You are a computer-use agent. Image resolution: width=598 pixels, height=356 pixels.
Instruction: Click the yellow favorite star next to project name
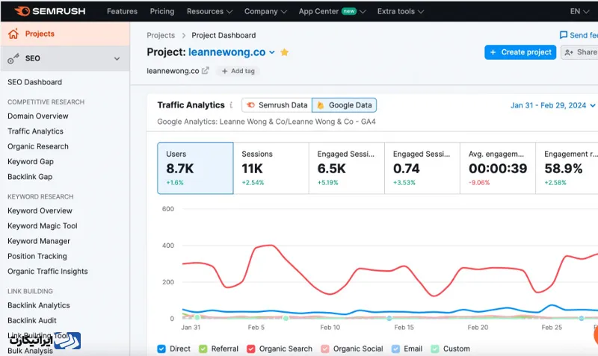pyautogui.click(x=284, y=52)
